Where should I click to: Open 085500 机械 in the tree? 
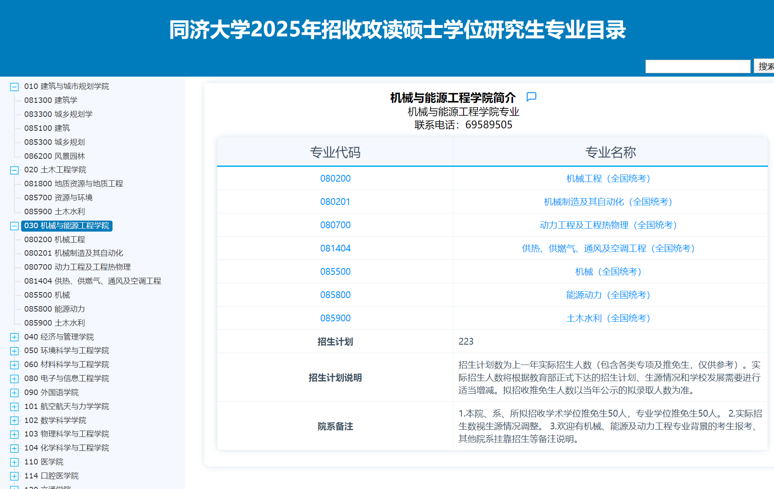click(47, 295)
